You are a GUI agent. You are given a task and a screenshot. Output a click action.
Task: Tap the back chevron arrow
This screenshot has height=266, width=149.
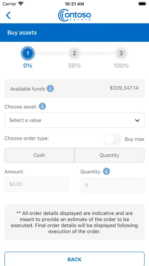click(x=8, y=15)
